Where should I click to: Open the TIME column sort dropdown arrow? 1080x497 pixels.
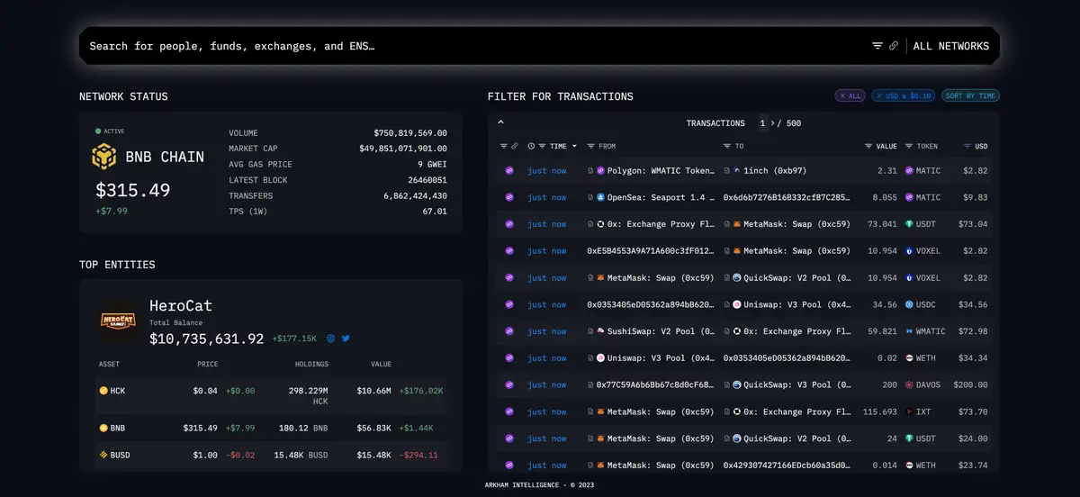(574, 146)
